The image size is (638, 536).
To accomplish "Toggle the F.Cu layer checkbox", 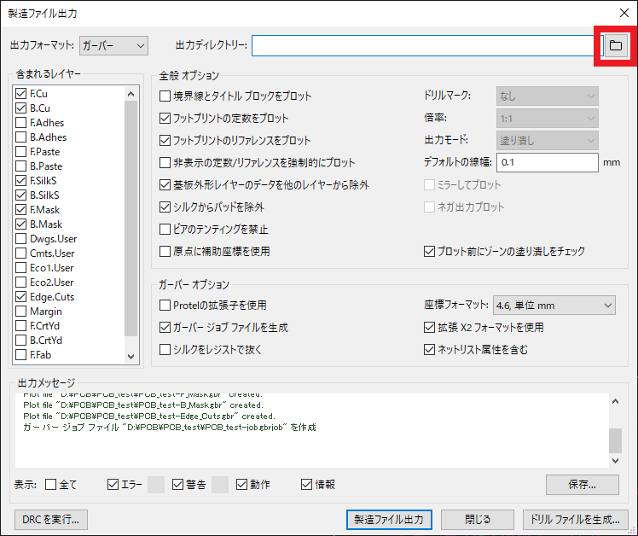I will coord(21,93).
